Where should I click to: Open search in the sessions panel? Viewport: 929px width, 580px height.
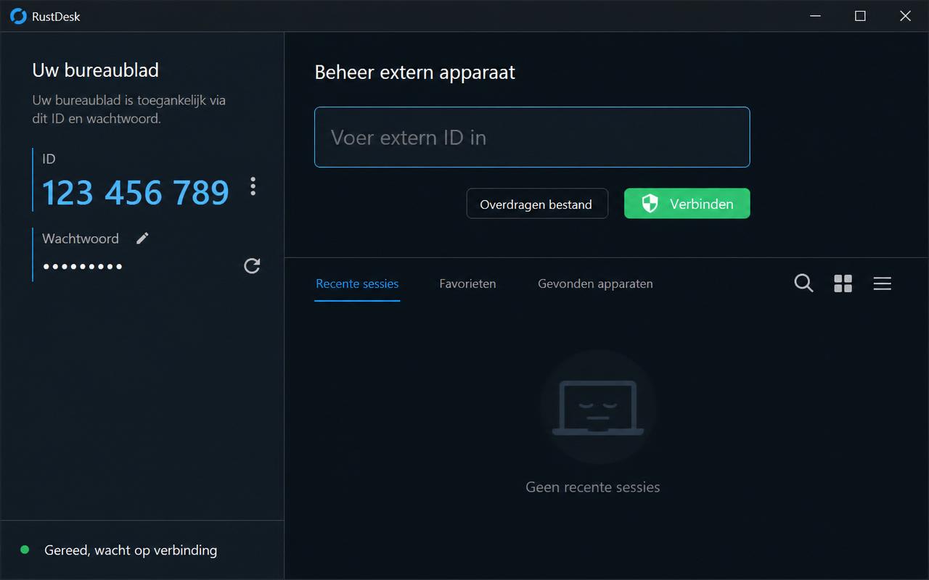pos(803,283)
